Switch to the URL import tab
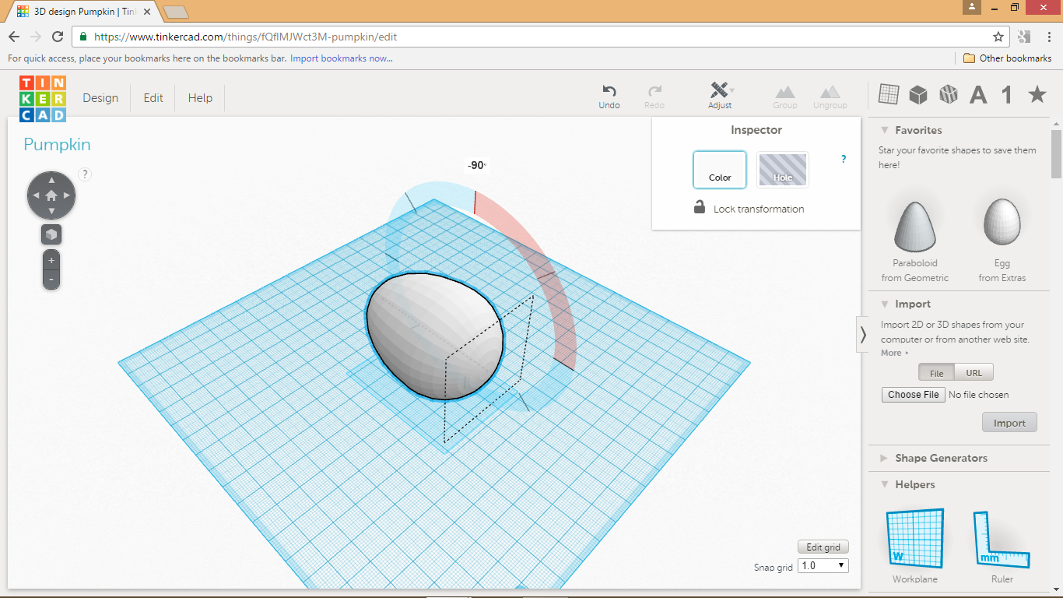The width and height of the screenshot is (1063, 598). (974, 372)
